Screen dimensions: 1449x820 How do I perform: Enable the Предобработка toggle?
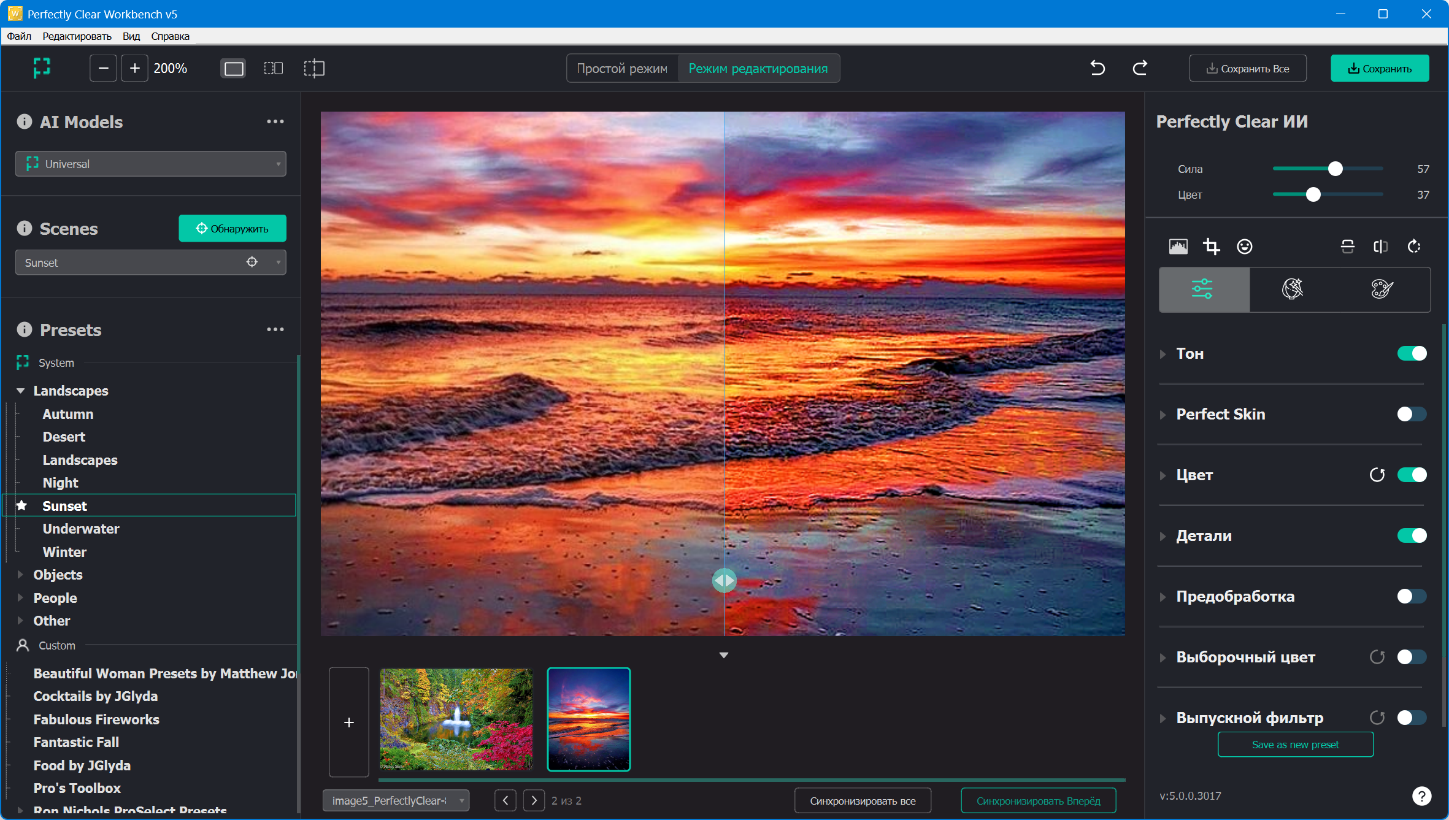tap(1411, 596)
